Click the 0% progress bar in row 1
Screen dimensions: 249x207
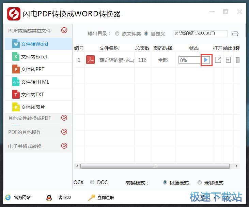pos(190,60)
